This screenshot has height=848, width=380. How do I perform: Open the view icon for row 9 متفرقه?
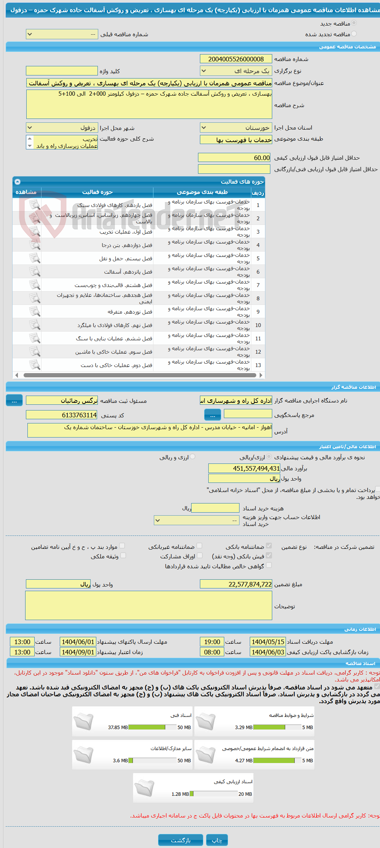point(35,312)
